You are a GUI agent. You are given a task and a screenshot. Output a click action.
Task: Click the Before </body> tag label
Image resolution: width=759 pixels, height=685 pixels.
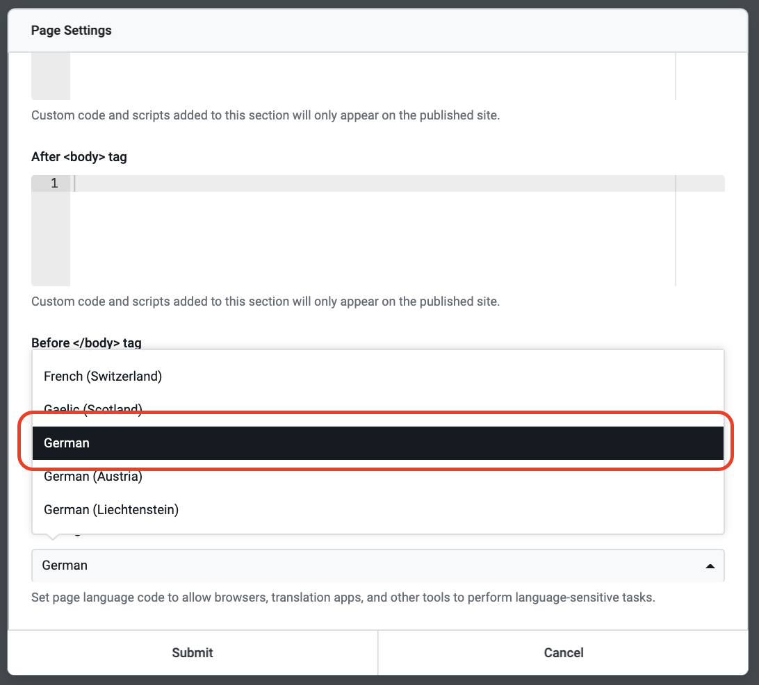[86, 342]
